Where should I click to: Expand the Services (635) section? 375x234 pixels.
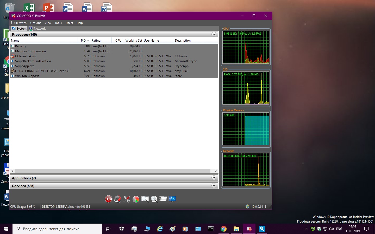click(214, 186)
